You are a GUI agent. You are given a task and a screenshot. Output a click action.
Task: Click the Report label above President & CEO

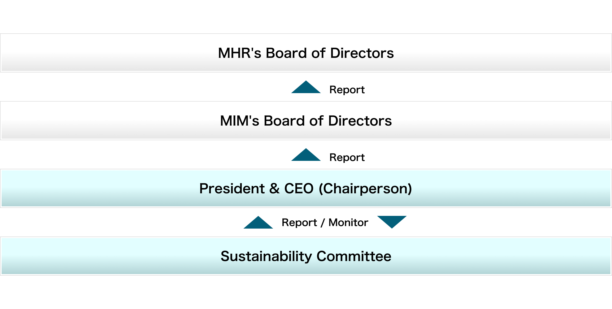click(x=347, y=158)
